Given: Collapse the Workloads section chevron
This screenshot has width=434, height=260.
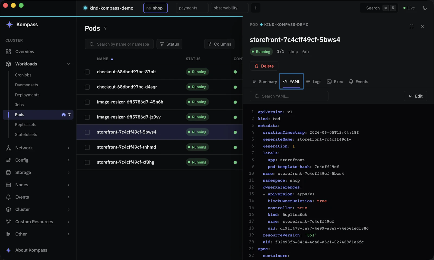Looking at the screenshot, I should tap(68, 64).
